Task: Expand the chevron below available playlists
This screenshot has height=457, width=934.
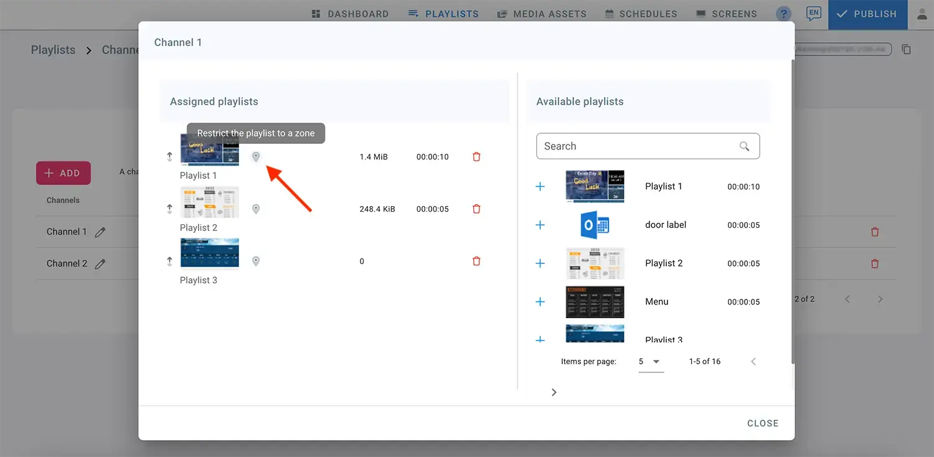Action: click(x=554, y=392)
